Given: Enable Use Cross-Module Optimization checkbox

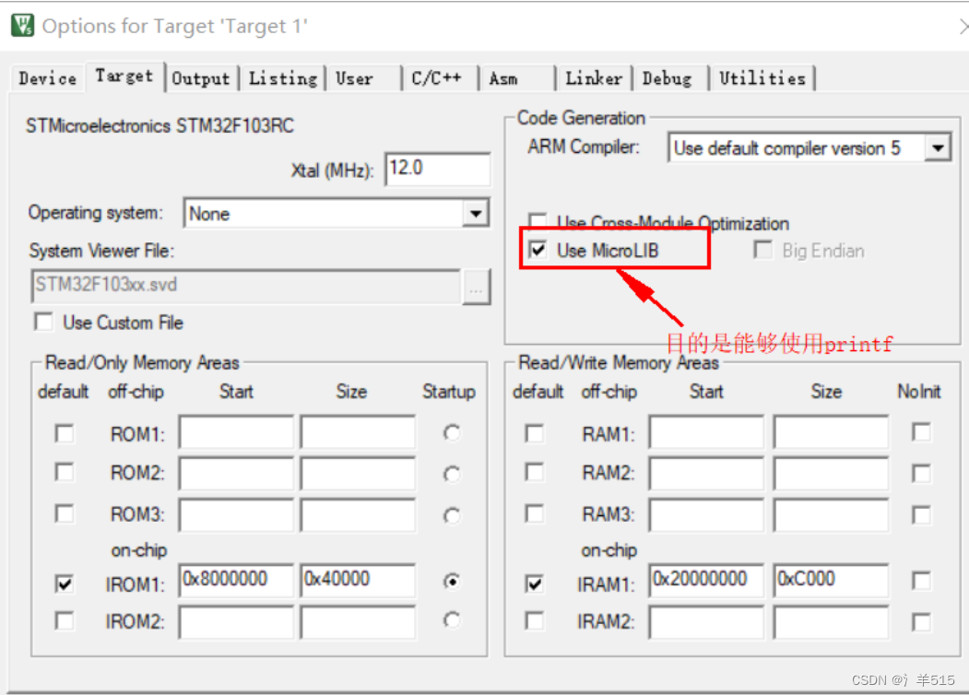Looking at the screenshot, I should point(537,220).
